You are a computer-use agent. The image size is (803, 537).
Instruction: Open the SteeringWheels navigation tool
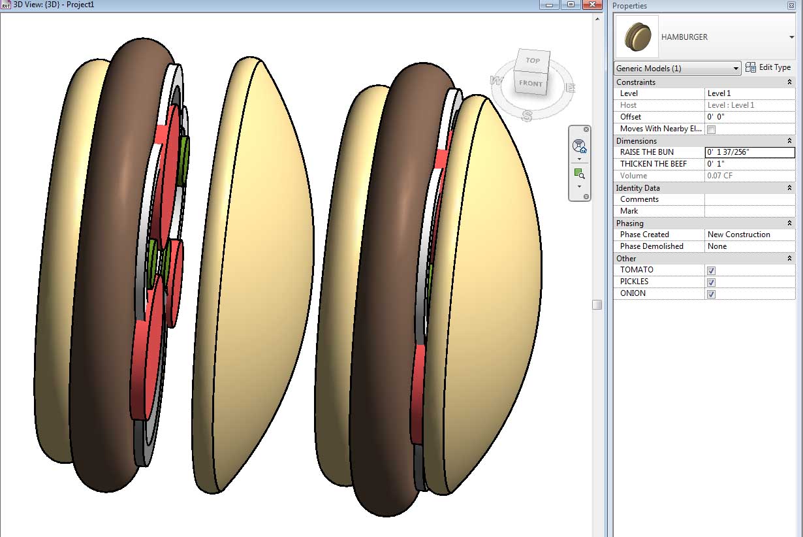click(x=579, y=146)
